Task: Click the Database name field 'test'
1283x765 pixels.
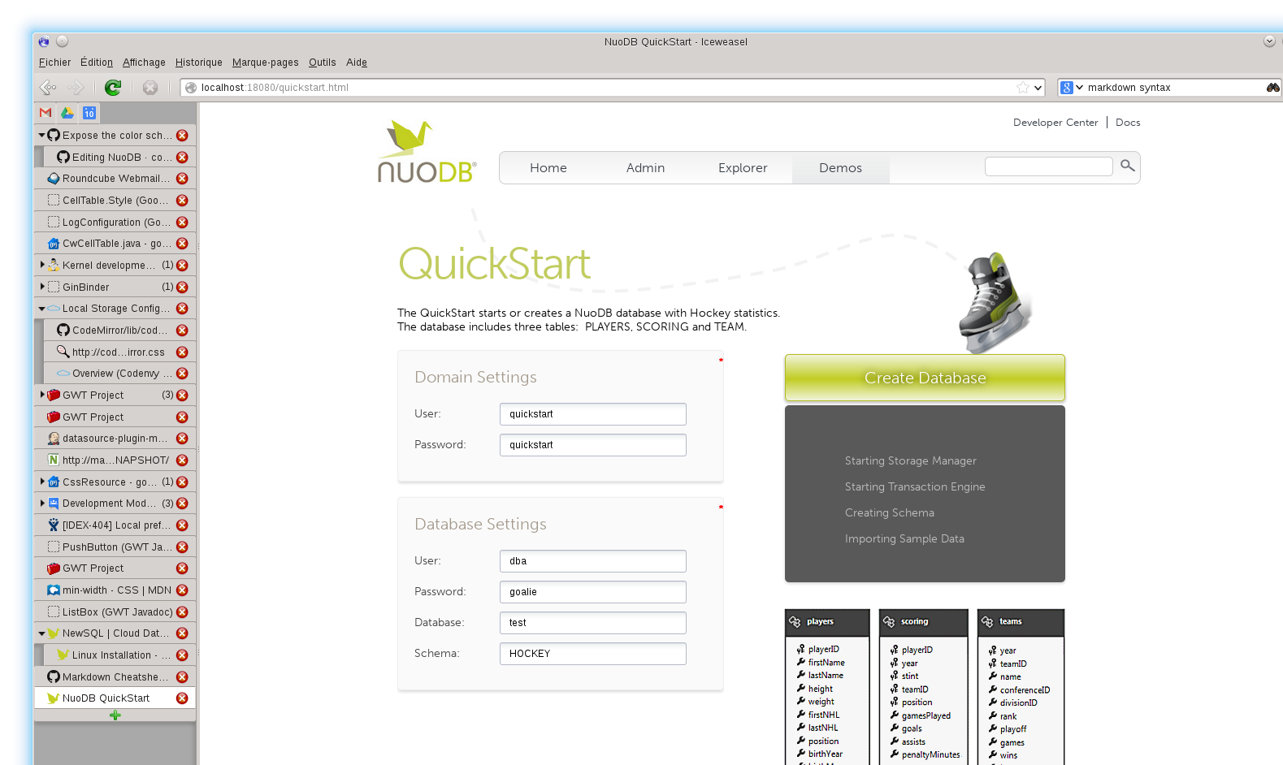Action: [x=593, y=623]
